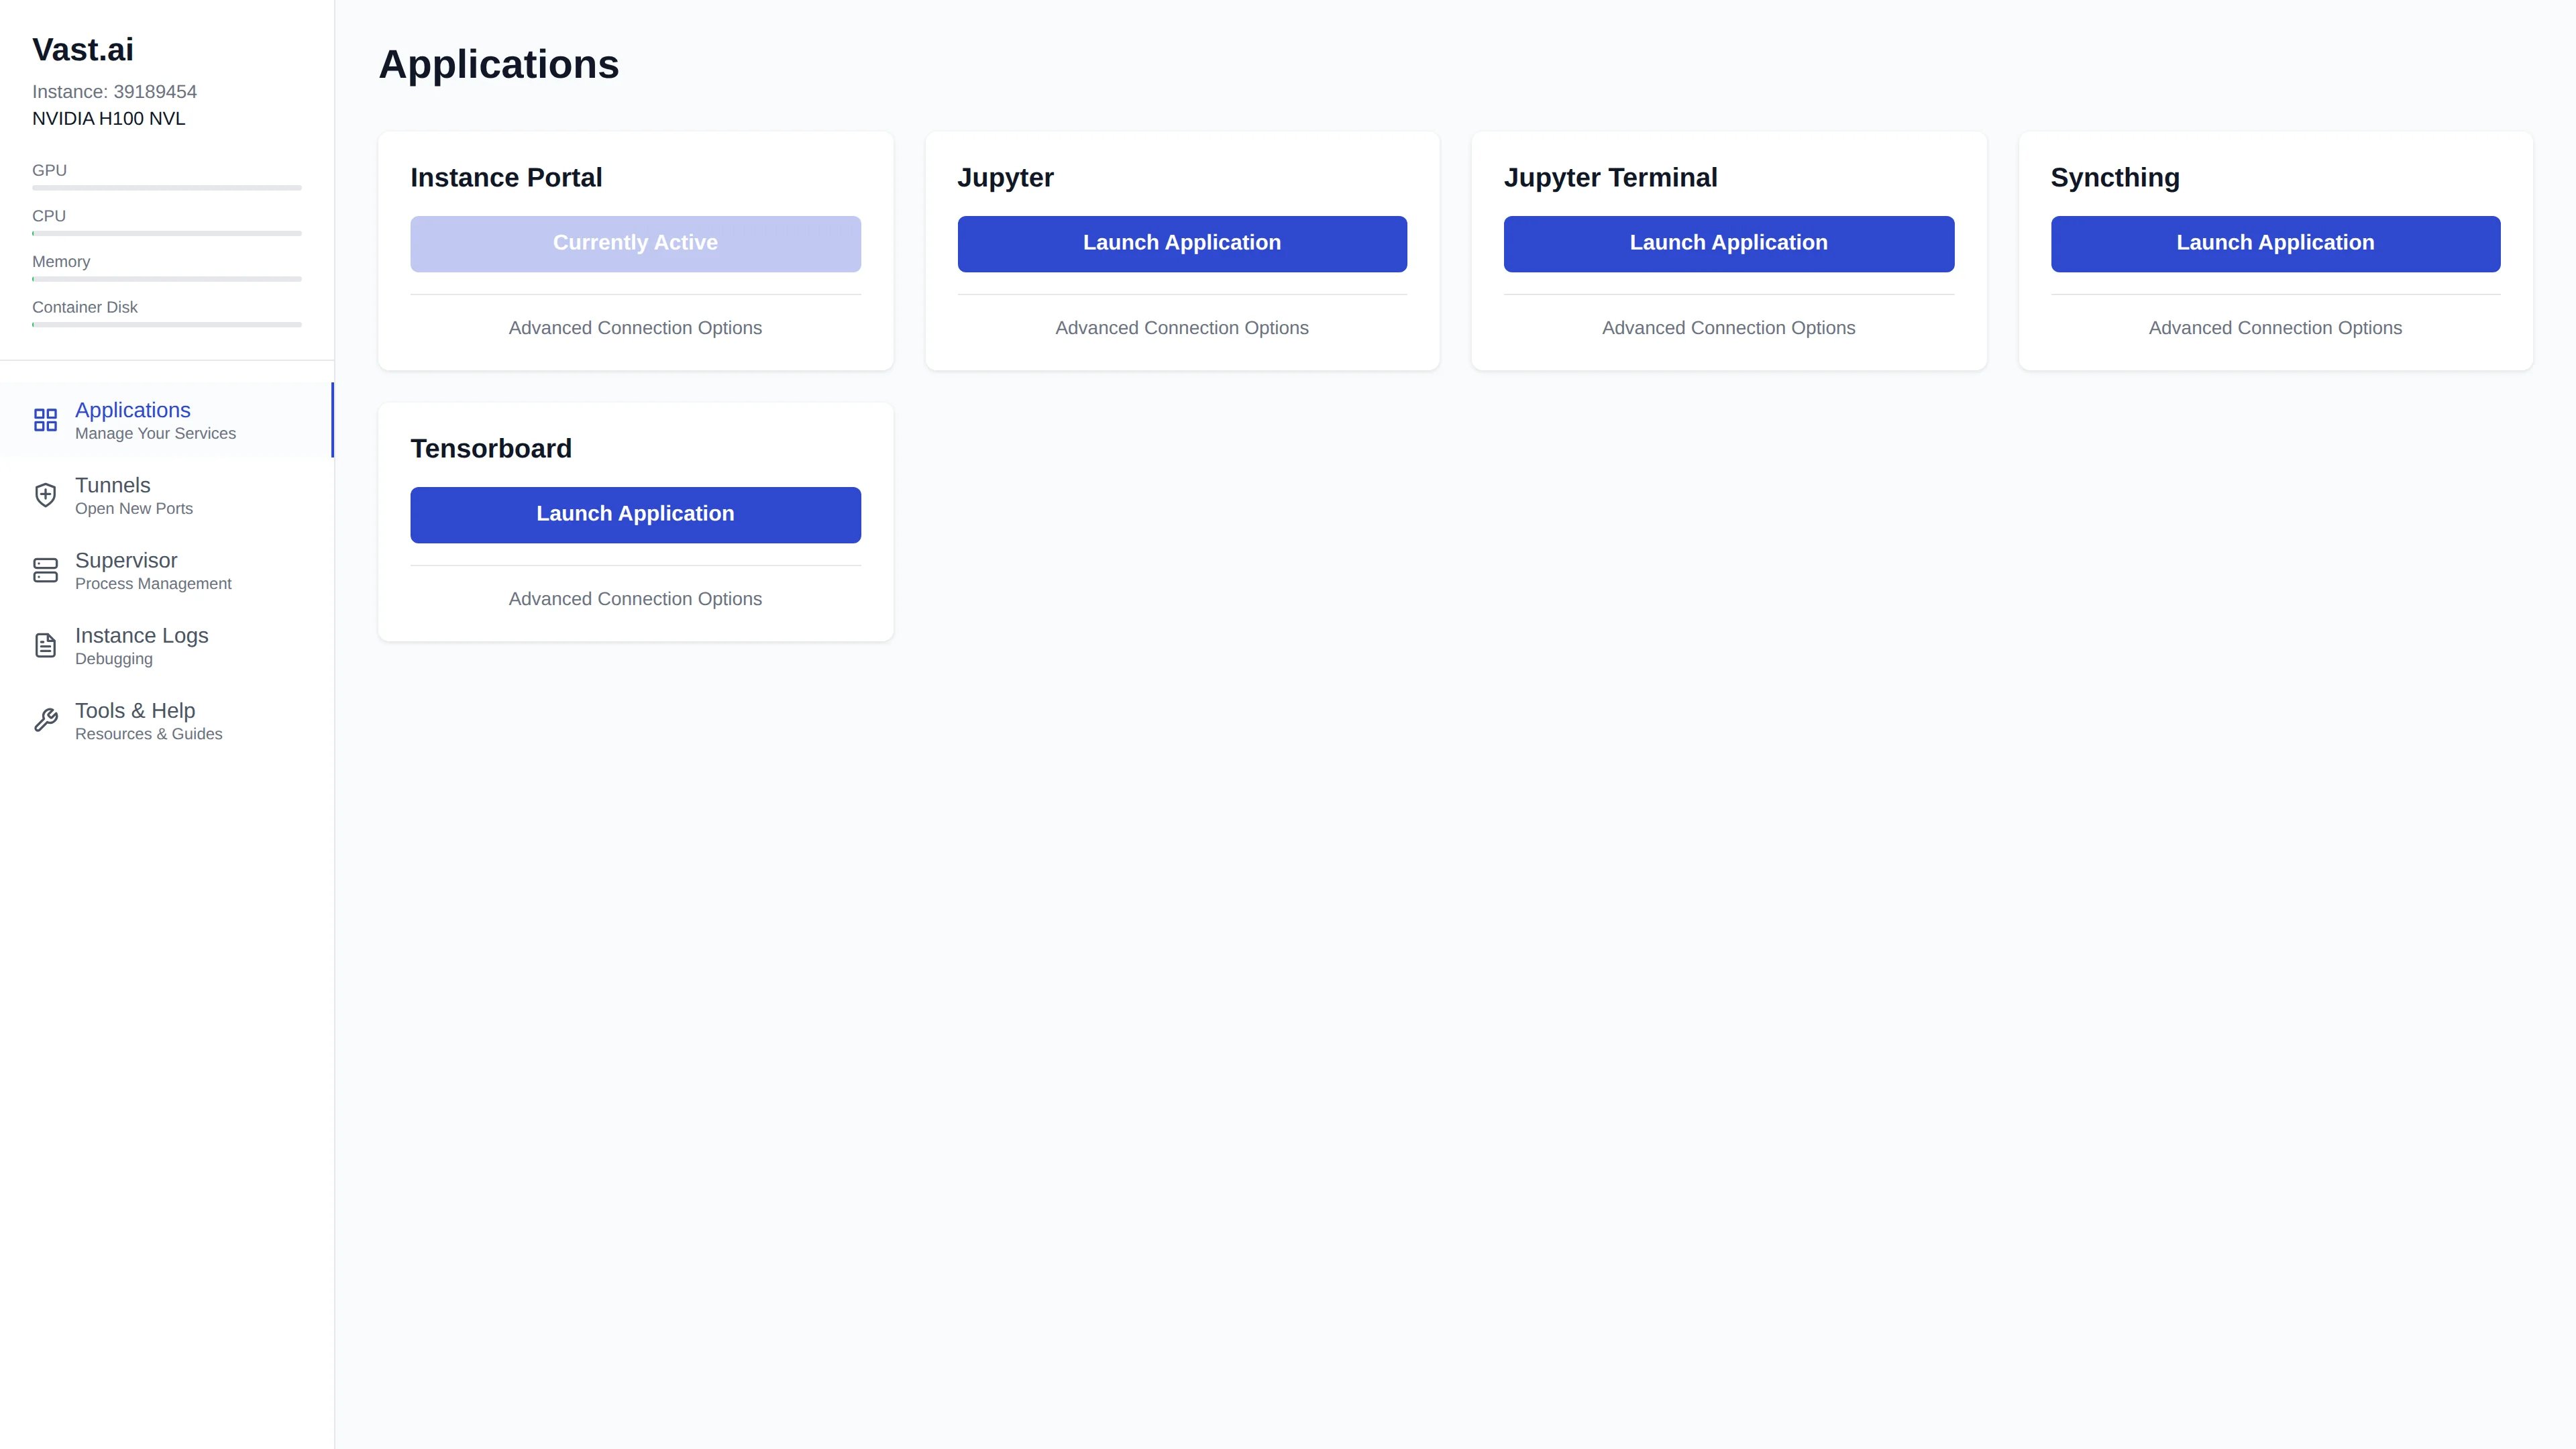
Task: Click the Resources & Guides subtitle
Action: pyautogui.click(x=148, y=733)
